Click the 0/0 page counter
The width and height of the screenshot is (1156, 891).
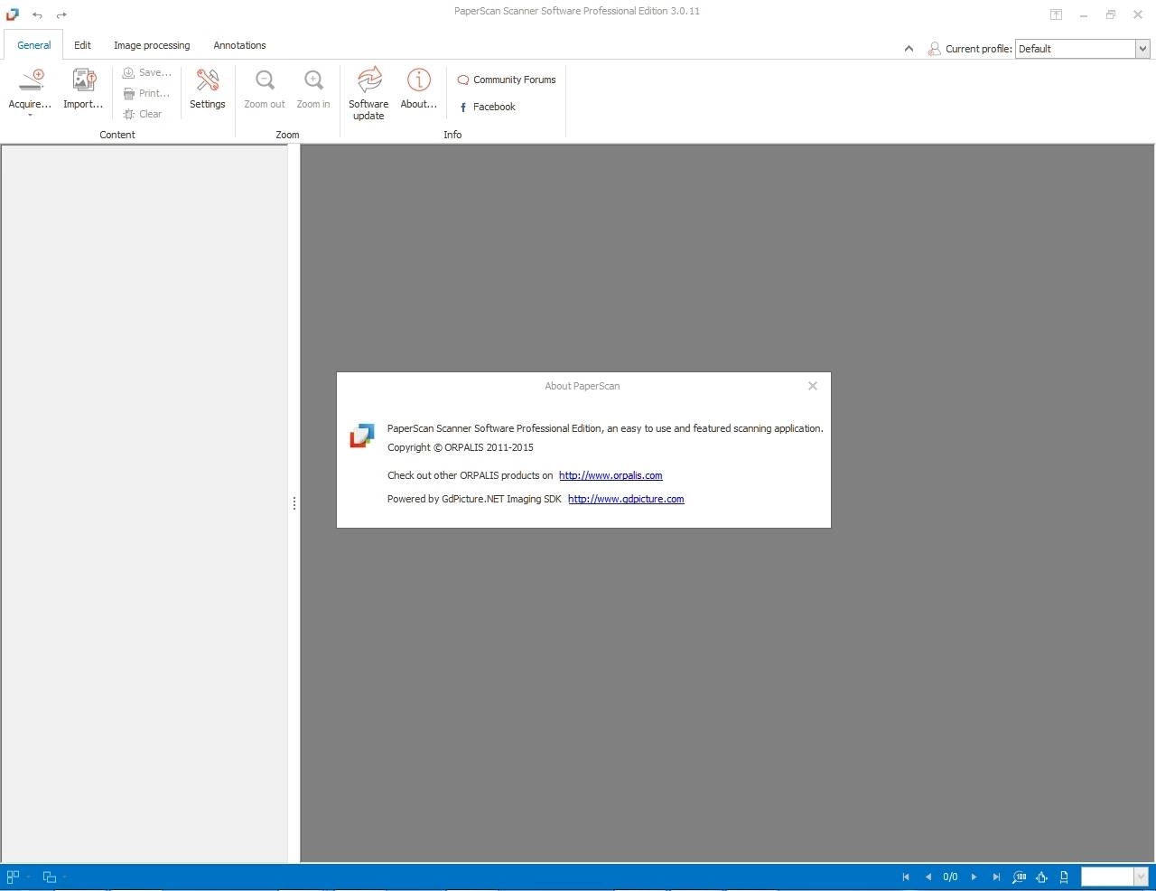[x=950, y=877]
